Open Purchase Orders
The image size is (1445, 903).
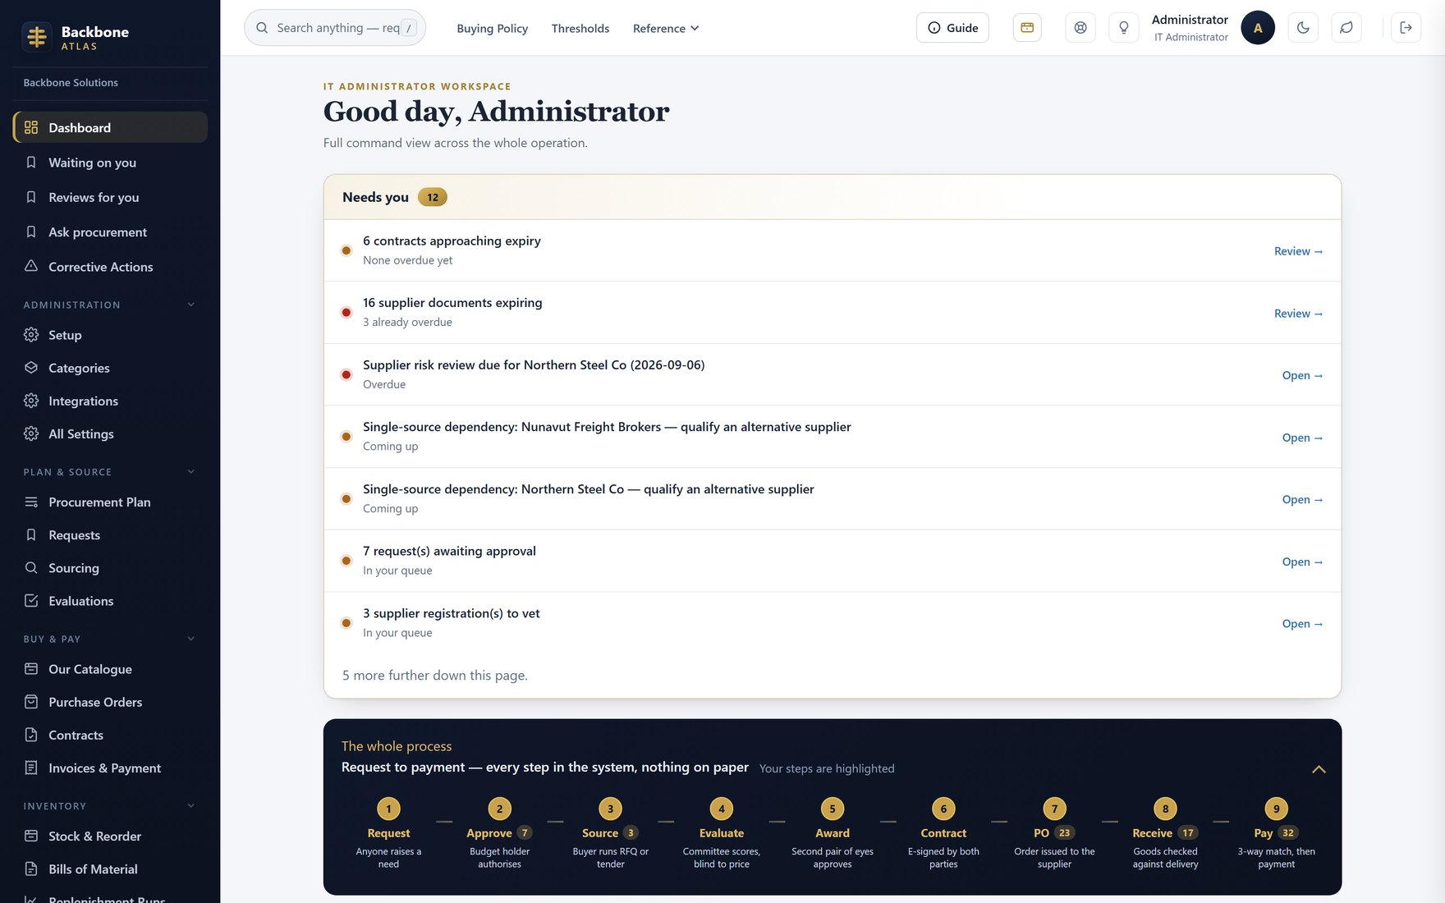coord(110,702)
